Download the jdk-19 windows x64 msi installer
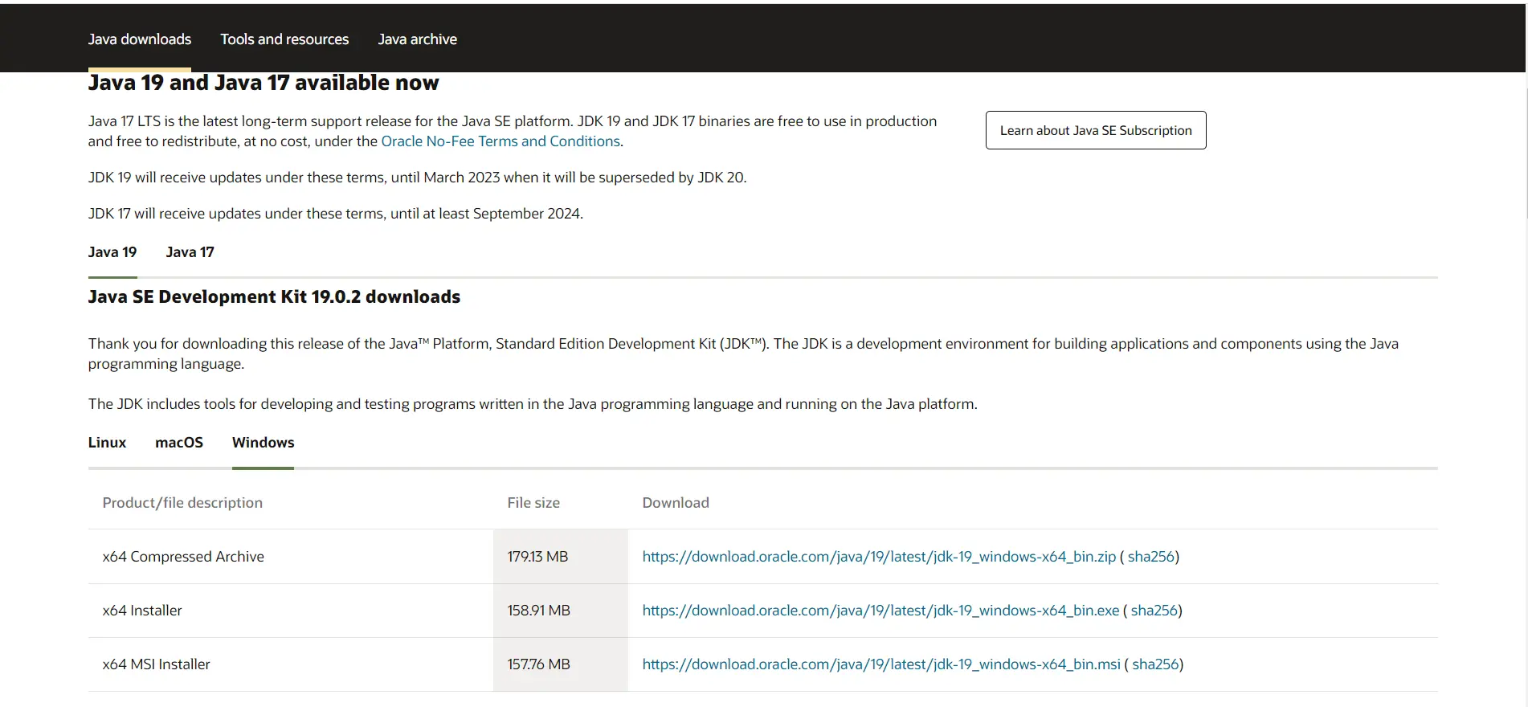The image size is (1528, 707). pyautogui.click(x=881, y=664)
